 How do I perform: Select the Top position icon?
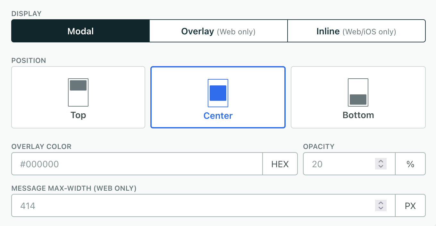tap(78, 92)
